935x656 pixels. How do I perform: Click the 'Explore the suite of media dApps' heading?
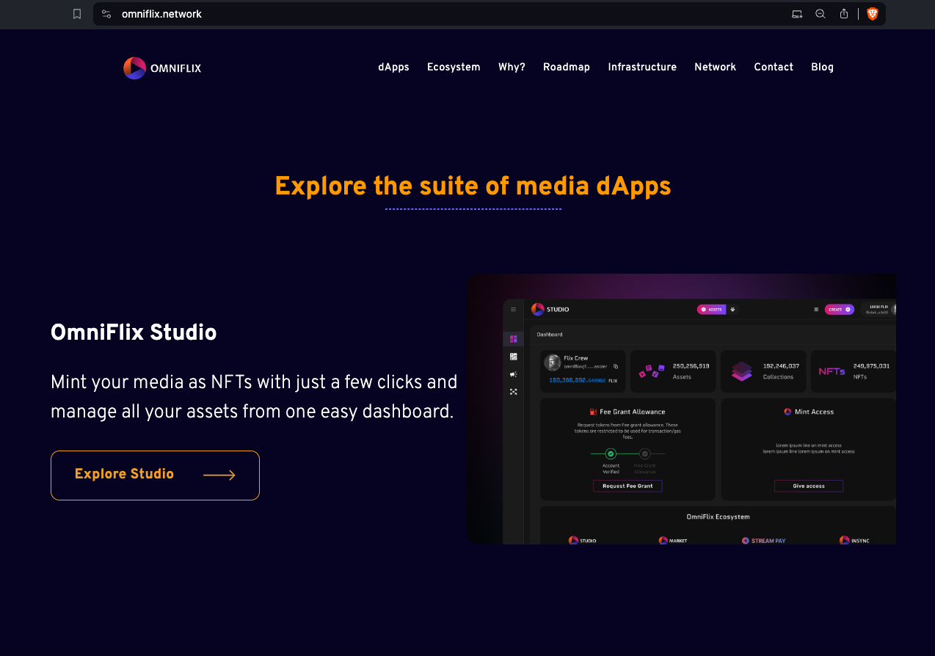click(x=473, y=186)
